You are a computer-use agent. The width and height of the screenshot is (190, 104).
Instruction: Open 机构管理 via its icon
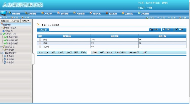click(x=10, y=13)
